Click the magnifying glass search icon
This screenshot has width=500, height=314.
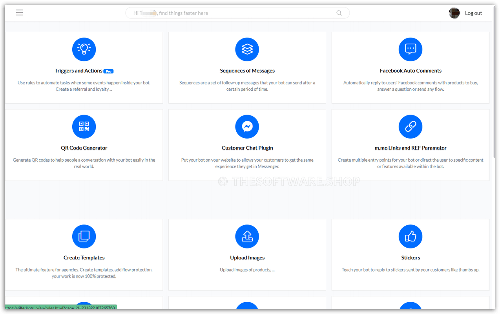(x=339, y=13)
